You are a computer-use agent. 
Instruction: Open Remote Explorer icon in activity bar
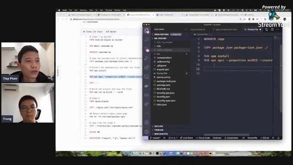pyautogui.click(x=146, y=77)
